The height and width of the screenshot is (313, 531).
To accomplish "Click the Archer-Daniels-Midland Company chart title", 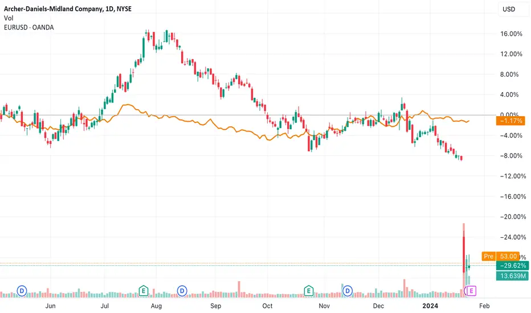I will point(68,9).
